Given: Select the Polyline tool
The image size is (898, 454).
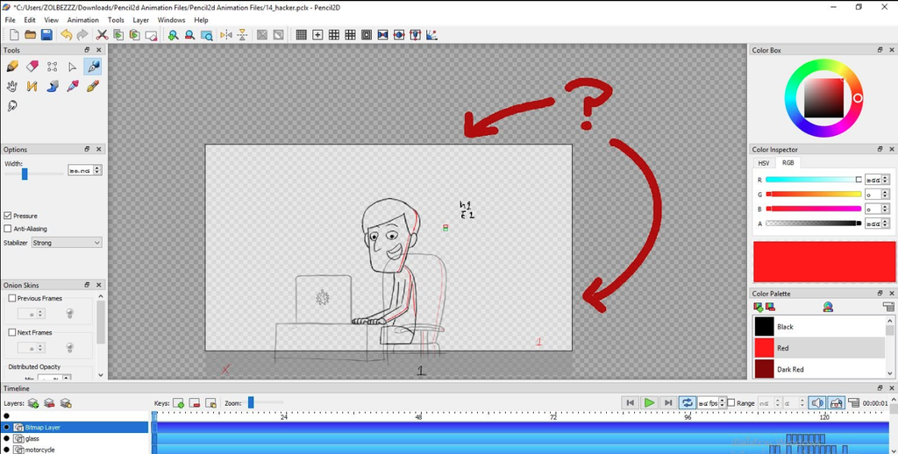Looking at the screenshot, I should 32,87.
